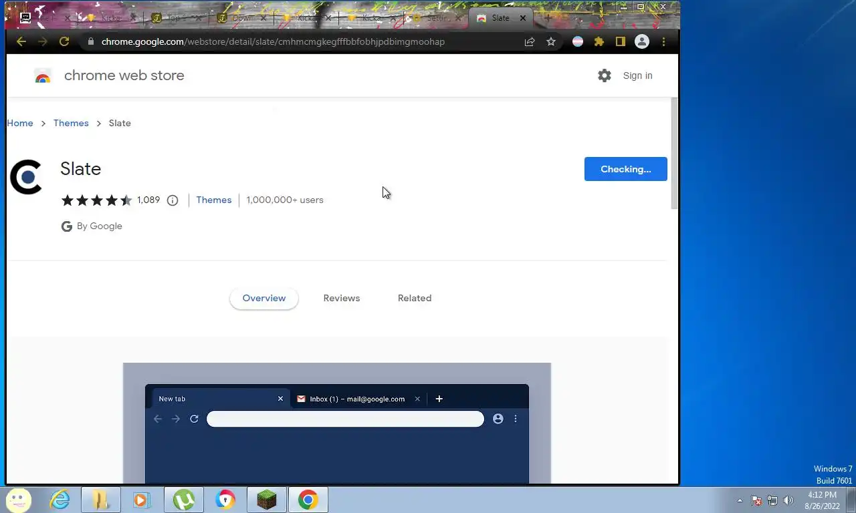Open Windows Media Player from taskbar
The height and width of the screenshot is (513, 856).
142,500
